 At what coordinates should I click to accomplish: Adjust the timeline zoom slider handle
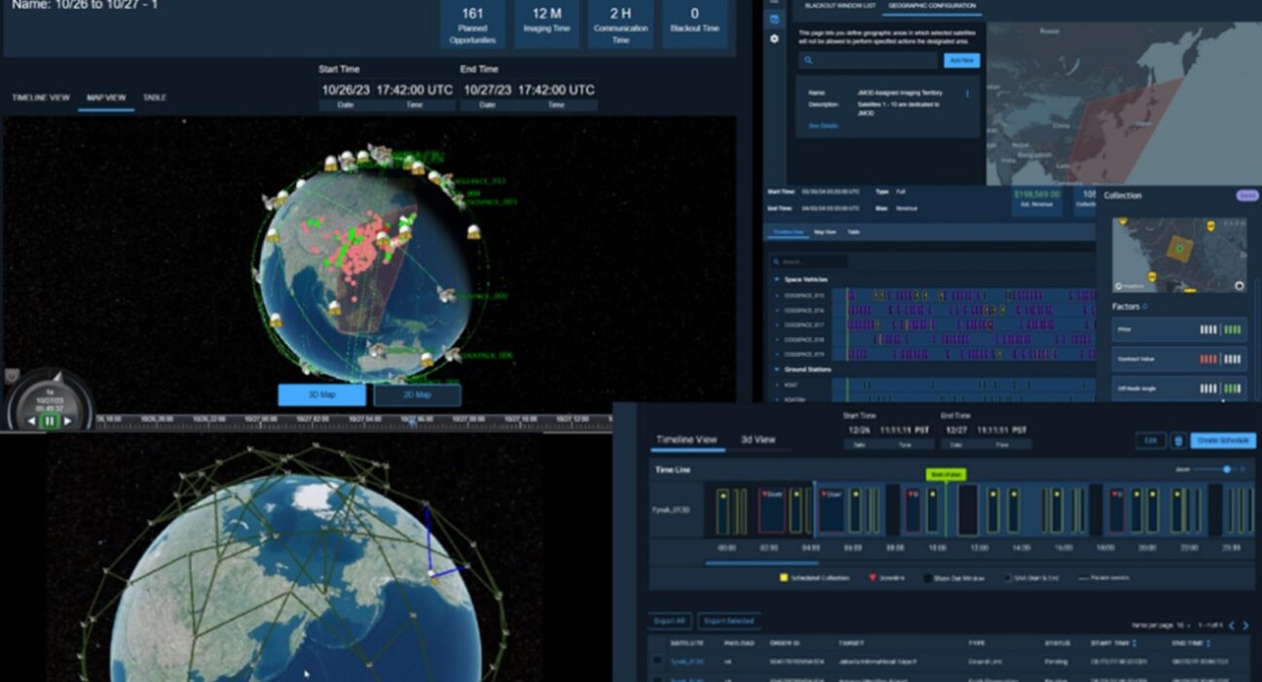click(x=1227, y=469)
